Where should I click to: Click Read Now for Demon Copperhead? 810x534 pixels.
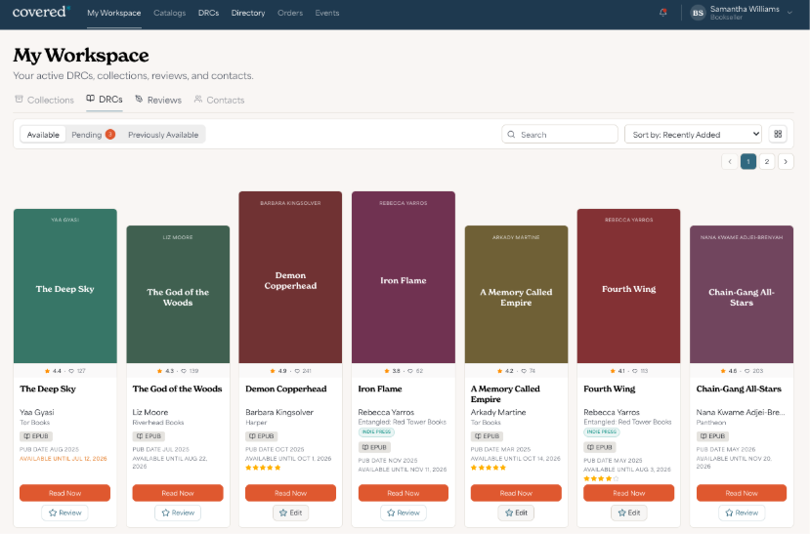pos(290,493)
